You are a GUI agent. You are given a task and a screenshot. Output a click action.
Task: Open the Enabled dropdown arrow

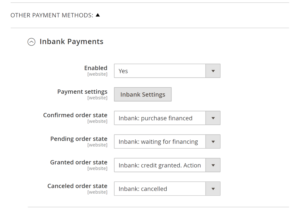pos(213,71)
